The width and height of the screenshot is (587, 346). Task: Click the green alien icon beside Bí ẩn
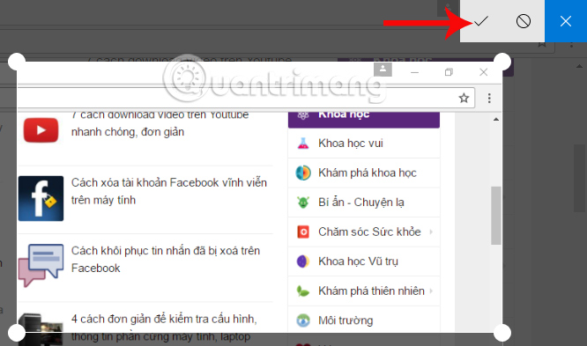tap(303, 202)
